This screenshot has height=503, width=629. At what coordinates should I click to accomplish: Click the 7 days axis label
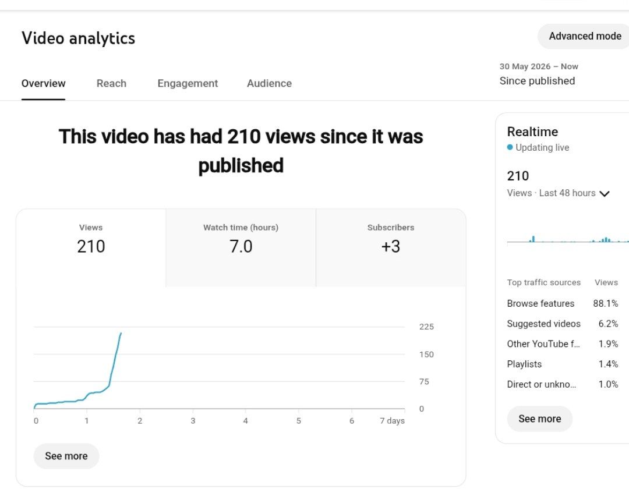coord(392,421)
